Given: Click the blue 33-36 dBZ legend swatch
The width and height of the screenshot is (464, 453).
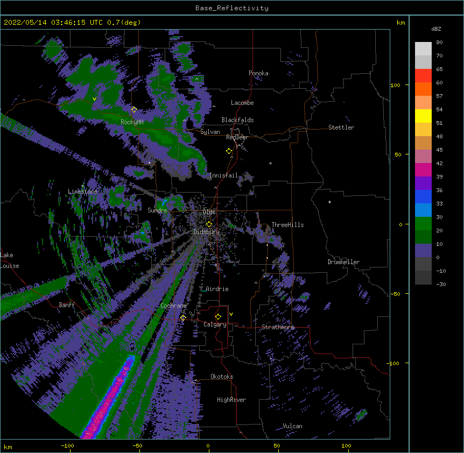Looking at the screenshot, I should 423,196.
